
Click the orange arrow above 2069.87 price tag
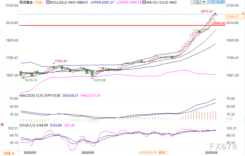pyautogui.click(x=243, y=13)
